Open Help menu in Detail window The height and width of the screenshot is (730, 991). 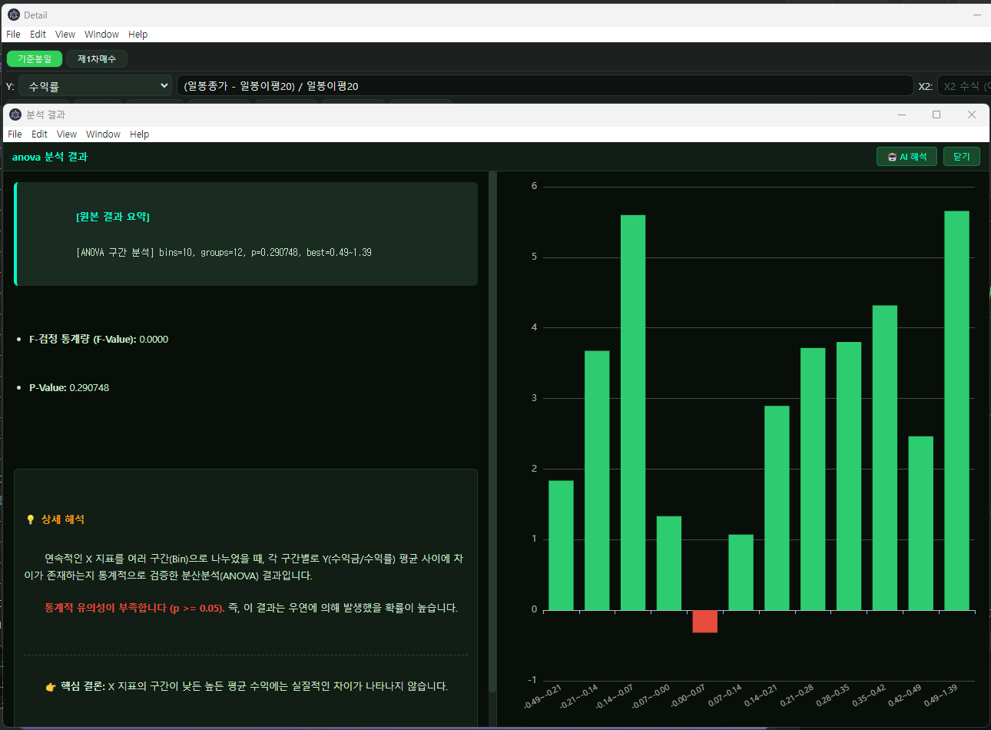coord(138,35)
